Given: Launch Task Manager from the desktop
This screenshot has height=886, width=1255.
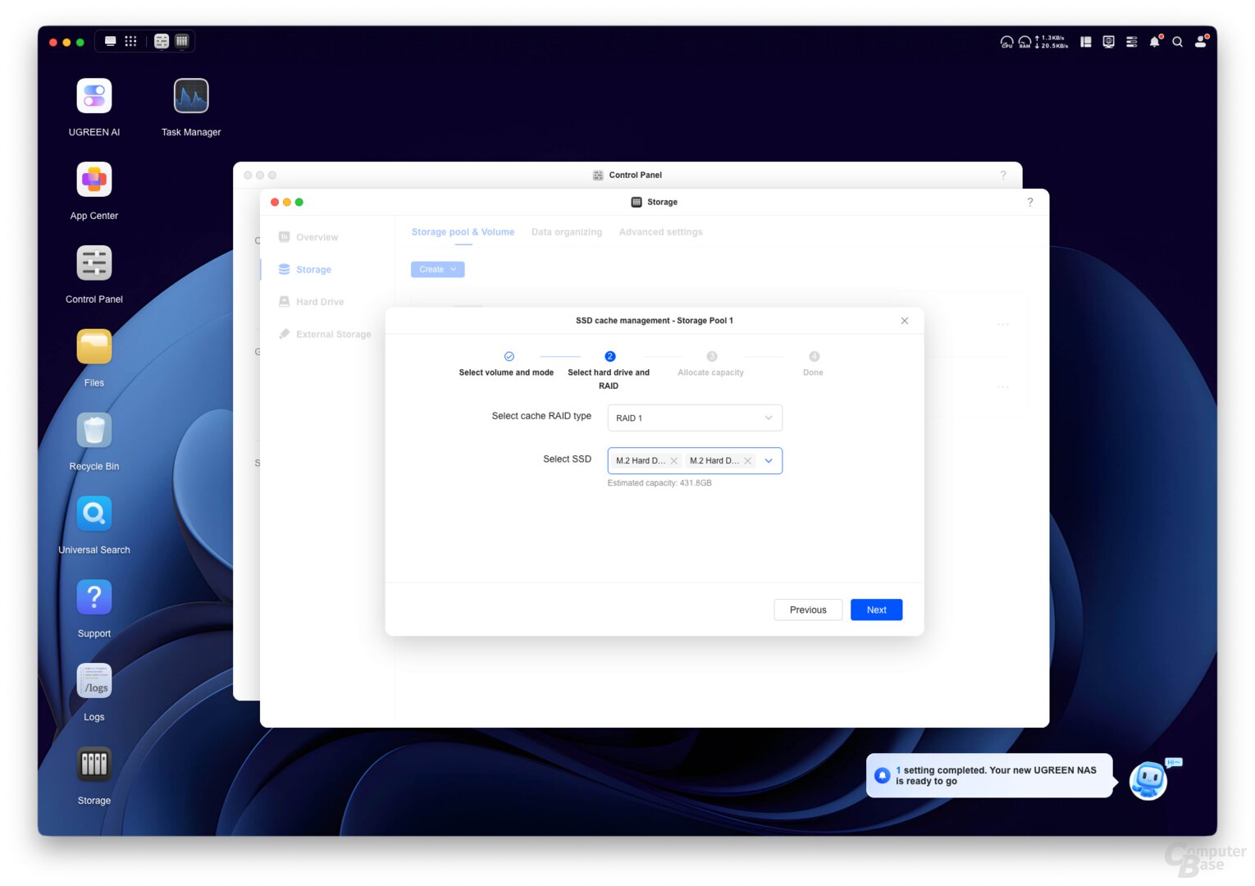Looking at the screenshot, I should (x=191, y=96).
